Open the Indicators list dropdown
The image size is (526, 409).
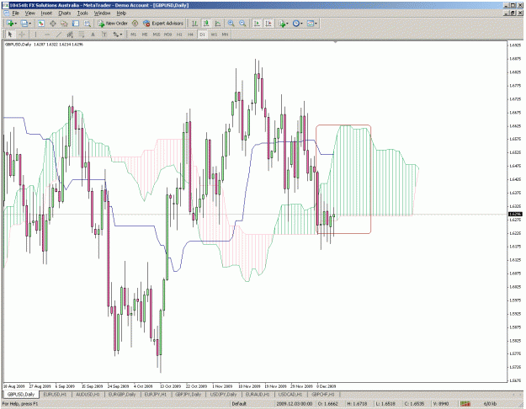click(x=284, y=24)
